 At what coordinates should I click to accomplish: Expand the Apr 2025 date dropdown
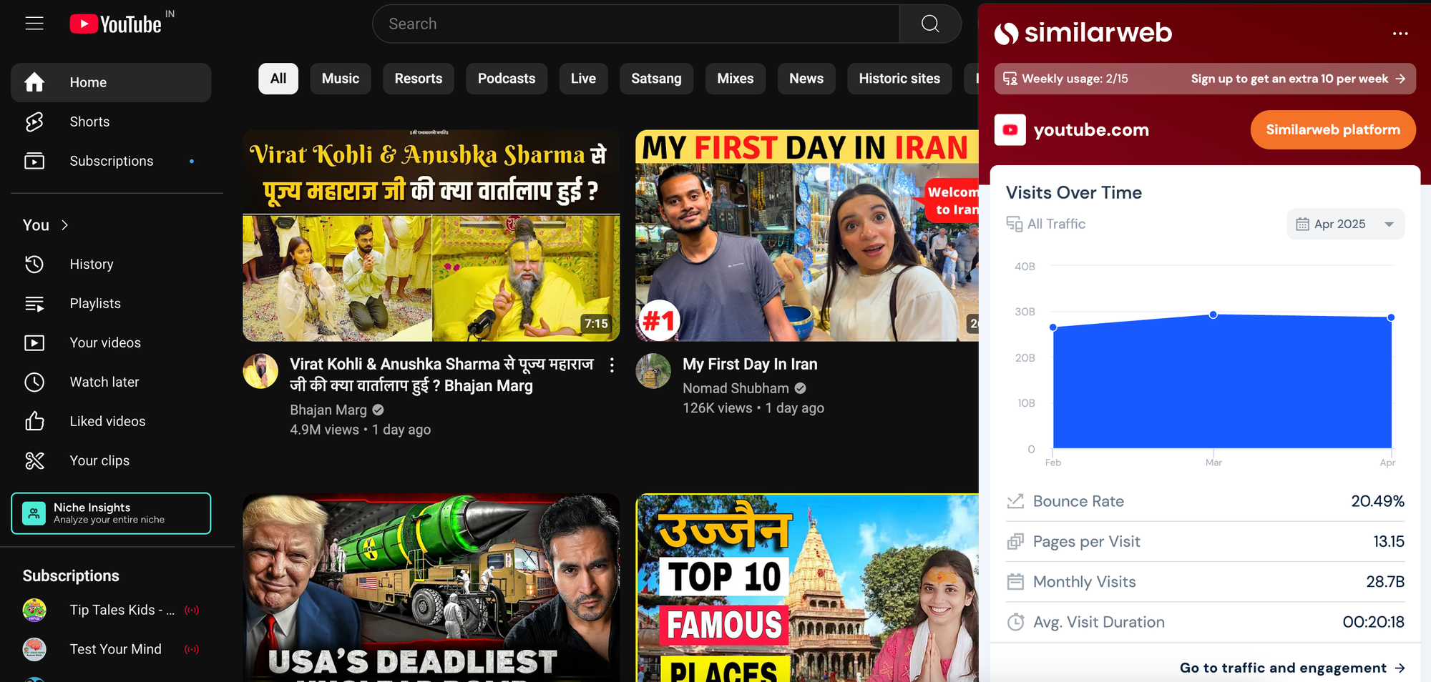click(x=1345, y=224)
